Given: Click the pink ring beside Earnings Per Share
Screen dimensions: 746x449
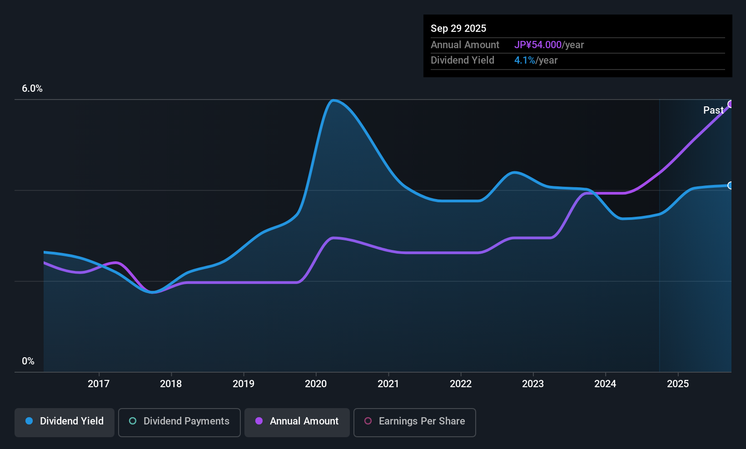Looking at the screenshot, I should [x=368, y=421].
